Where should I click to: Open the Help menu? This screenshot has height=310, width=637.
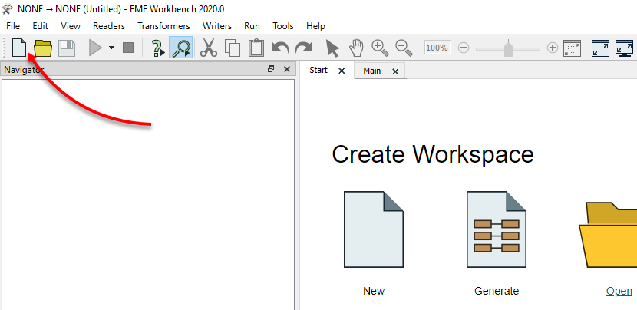[x=315, y=26]
